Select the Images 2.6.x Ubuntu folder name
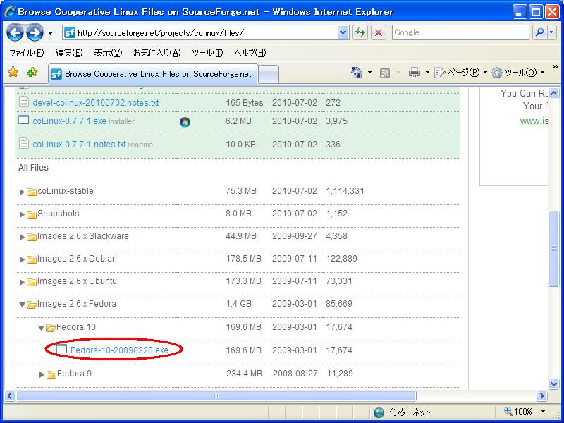The width and height of the screenshot is (564, 423). tap(77, 281)
